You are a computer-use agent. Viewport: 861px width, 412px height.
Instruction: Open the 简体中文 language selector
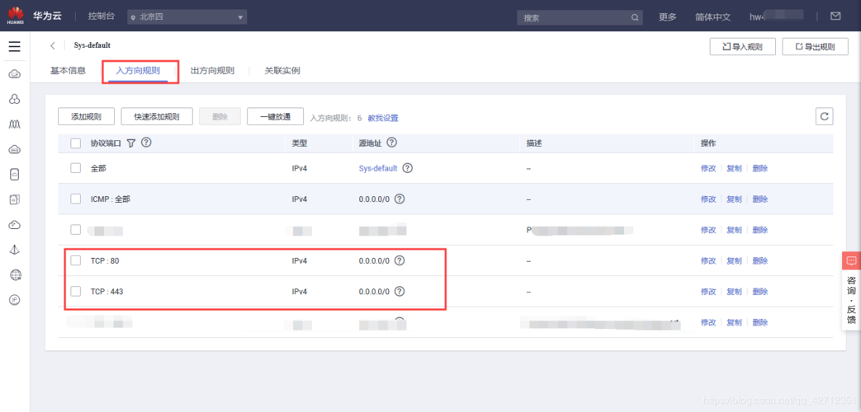pos(712,17)
